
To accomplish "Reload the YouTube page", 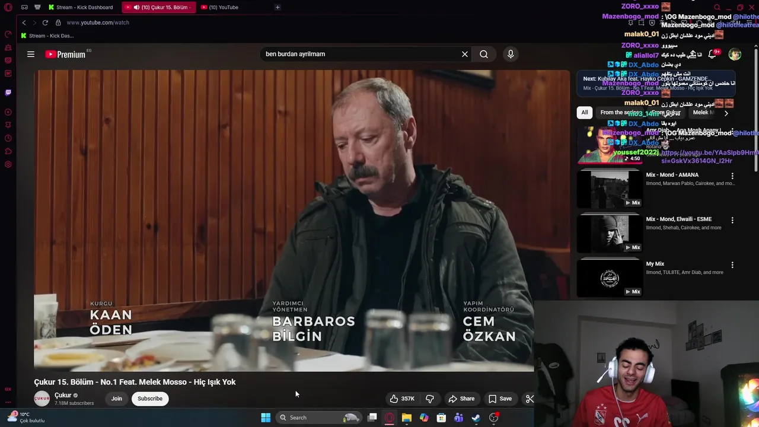I will 45,23.
